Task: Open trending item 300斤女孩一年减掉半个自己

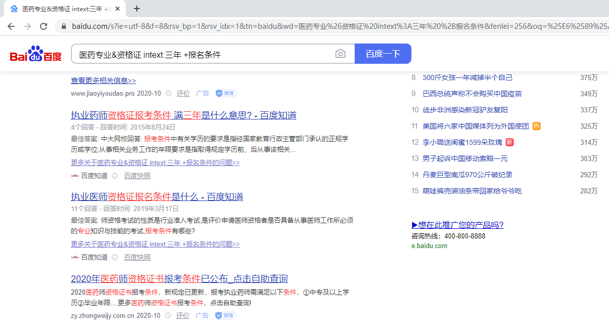Action: pyautogui.click(x=468, y=77)
